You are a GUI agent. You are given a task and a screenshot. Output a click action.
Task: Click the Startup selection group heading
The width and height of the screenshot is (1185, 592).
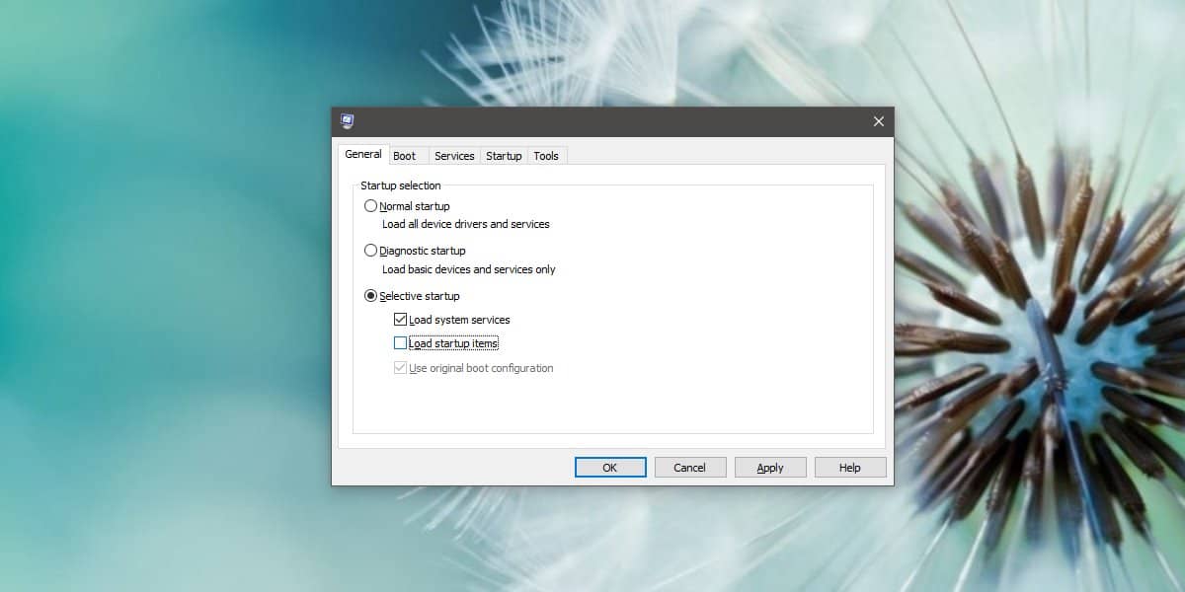[400, 185]
